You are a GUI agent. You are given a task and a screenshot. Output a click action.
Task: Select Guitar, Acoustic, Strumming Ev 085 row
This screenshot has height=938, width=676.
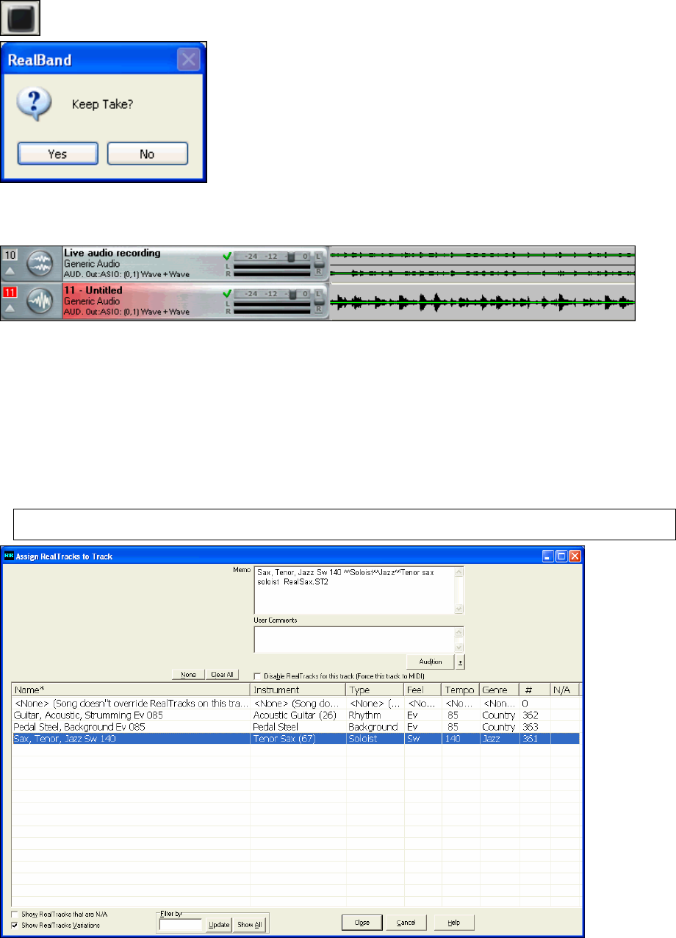[x=295, y=715]
